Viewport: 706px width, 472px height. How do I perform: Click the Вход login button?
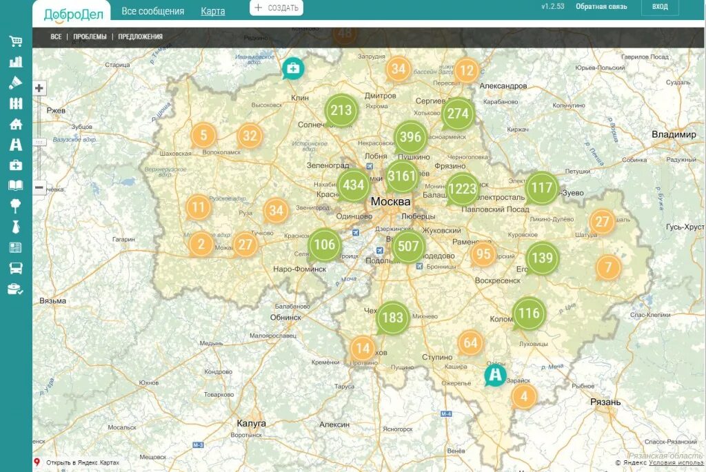[660, 7]
